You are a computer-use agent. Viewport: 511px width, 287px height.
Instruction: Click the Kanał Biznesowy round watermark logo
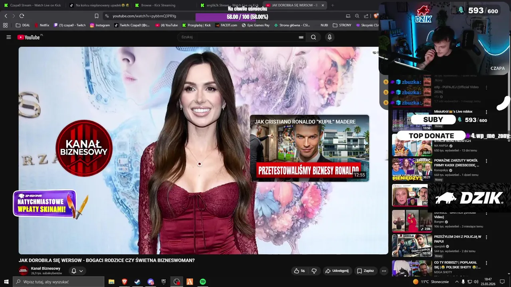pos(84,148)
